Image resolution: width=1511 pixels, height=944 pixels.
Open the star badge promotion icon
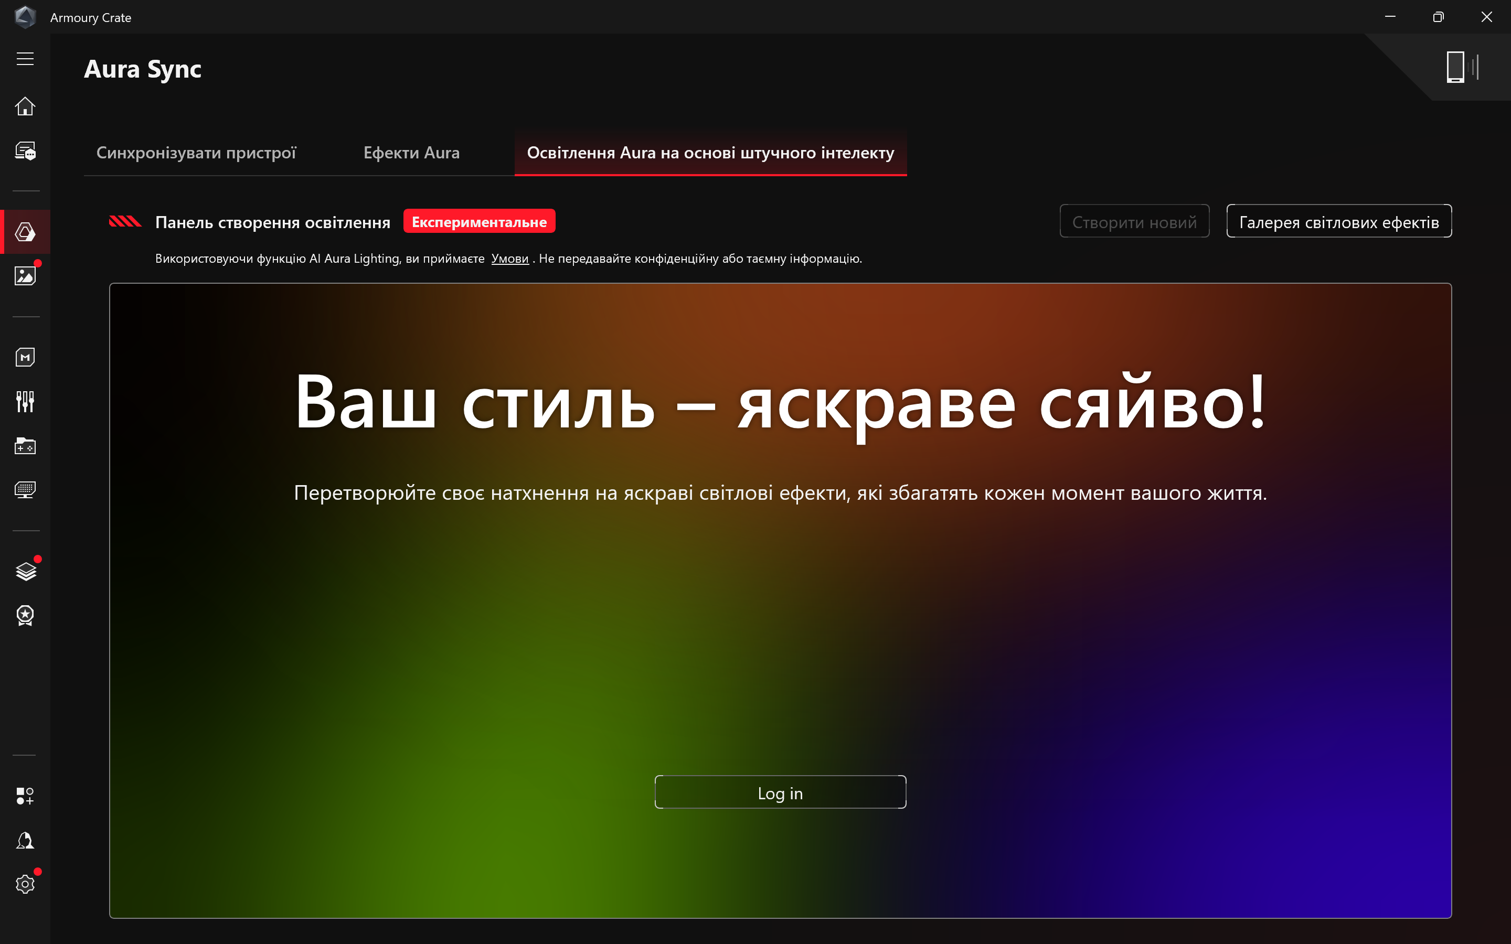[25, 616]
